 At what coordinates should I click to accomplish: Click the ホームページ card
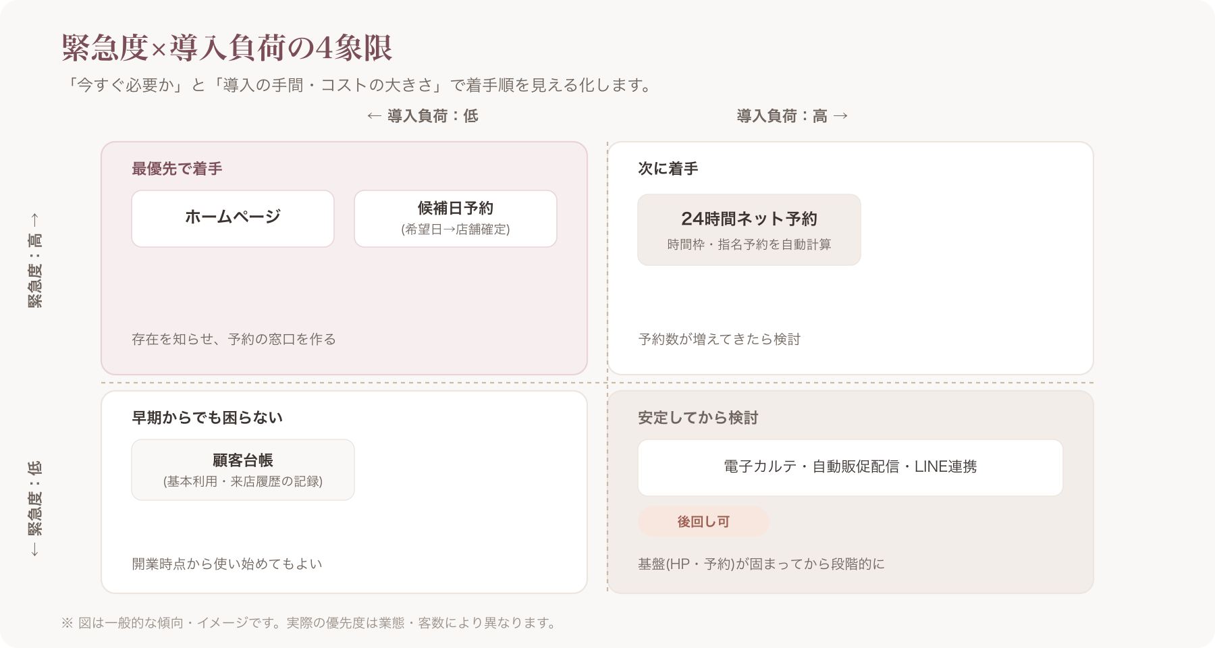pyautogui.click(x=233, y=219)
